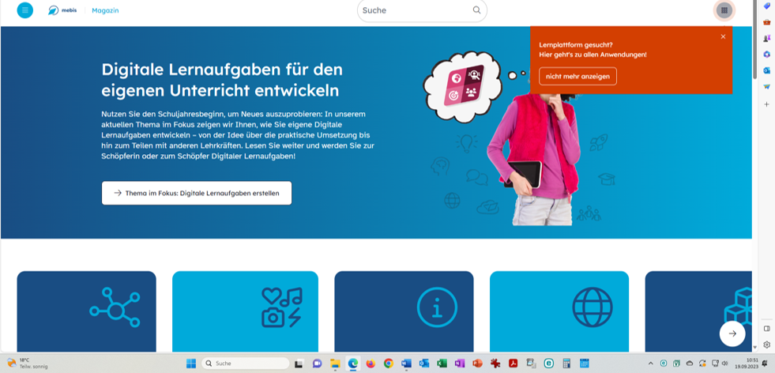Open the applications grid menu
Viewport: 775px width, 373px height.
tap(724, 10)
